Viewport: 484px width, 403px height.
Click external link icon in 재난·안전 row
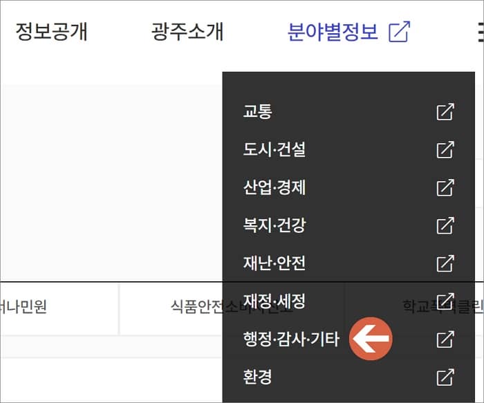445,263
